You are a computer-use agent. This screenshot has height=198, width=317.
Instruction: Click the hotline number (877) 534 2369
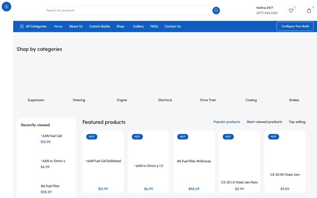pyautogui.click(x=267, y=13)
